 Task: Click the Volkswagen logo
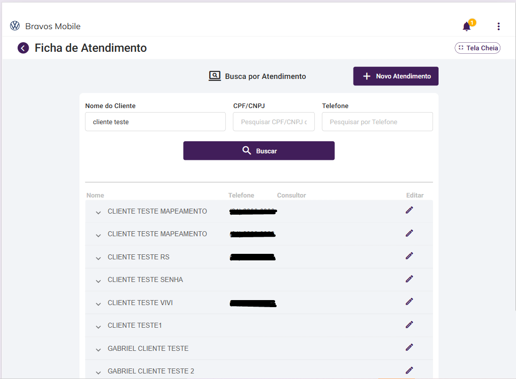pos(15,26)
